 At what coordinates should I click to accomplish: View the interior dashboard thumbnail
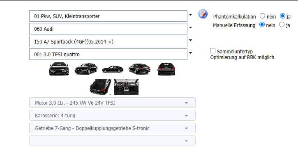(x=126, y=87)
